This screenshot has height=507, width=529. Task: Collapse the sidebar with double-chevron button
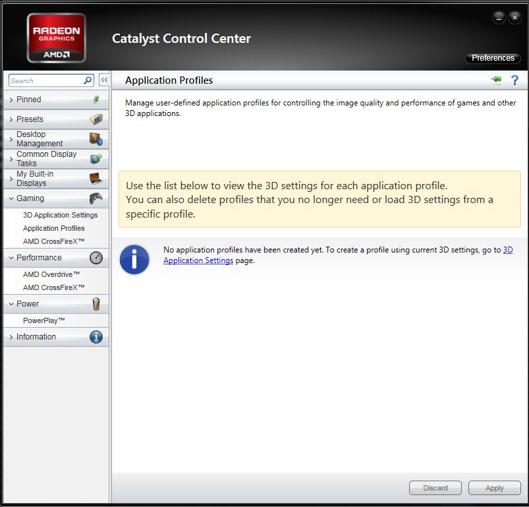click(x=104, y=80)
